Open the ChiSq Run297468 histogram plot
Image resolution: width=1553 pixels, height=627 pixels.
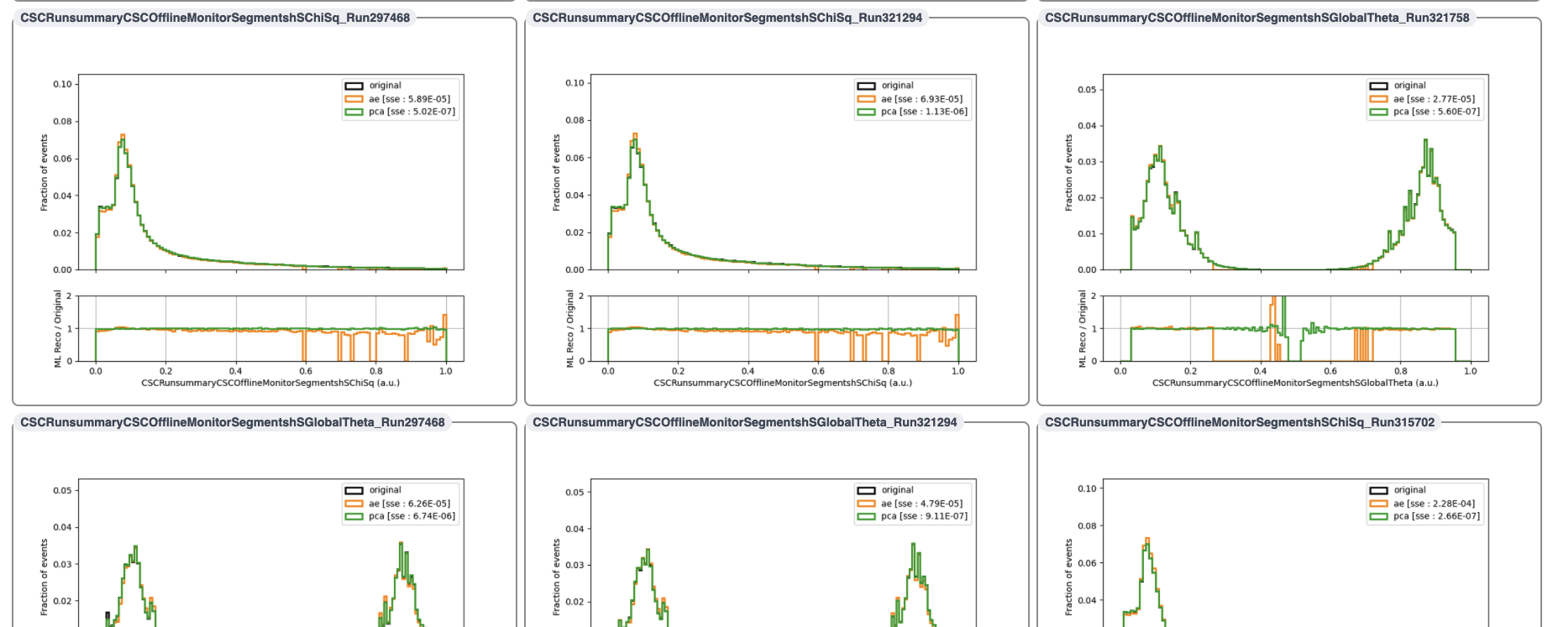pos(271,172)
